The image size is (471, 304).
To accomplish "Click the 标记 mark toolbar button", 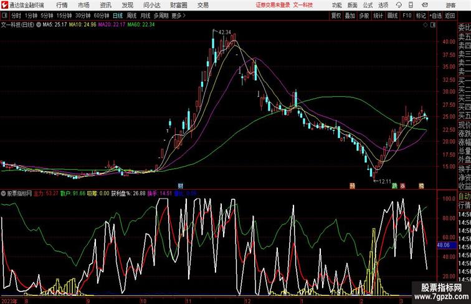I will pos(421,16).
